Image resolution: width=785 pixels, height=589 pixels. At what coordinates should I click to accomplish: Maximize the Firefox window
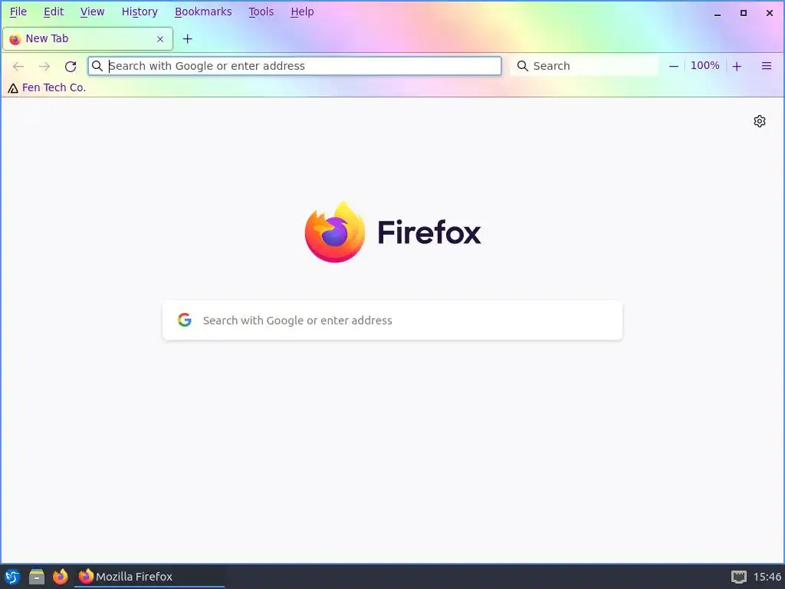(744, 14)
